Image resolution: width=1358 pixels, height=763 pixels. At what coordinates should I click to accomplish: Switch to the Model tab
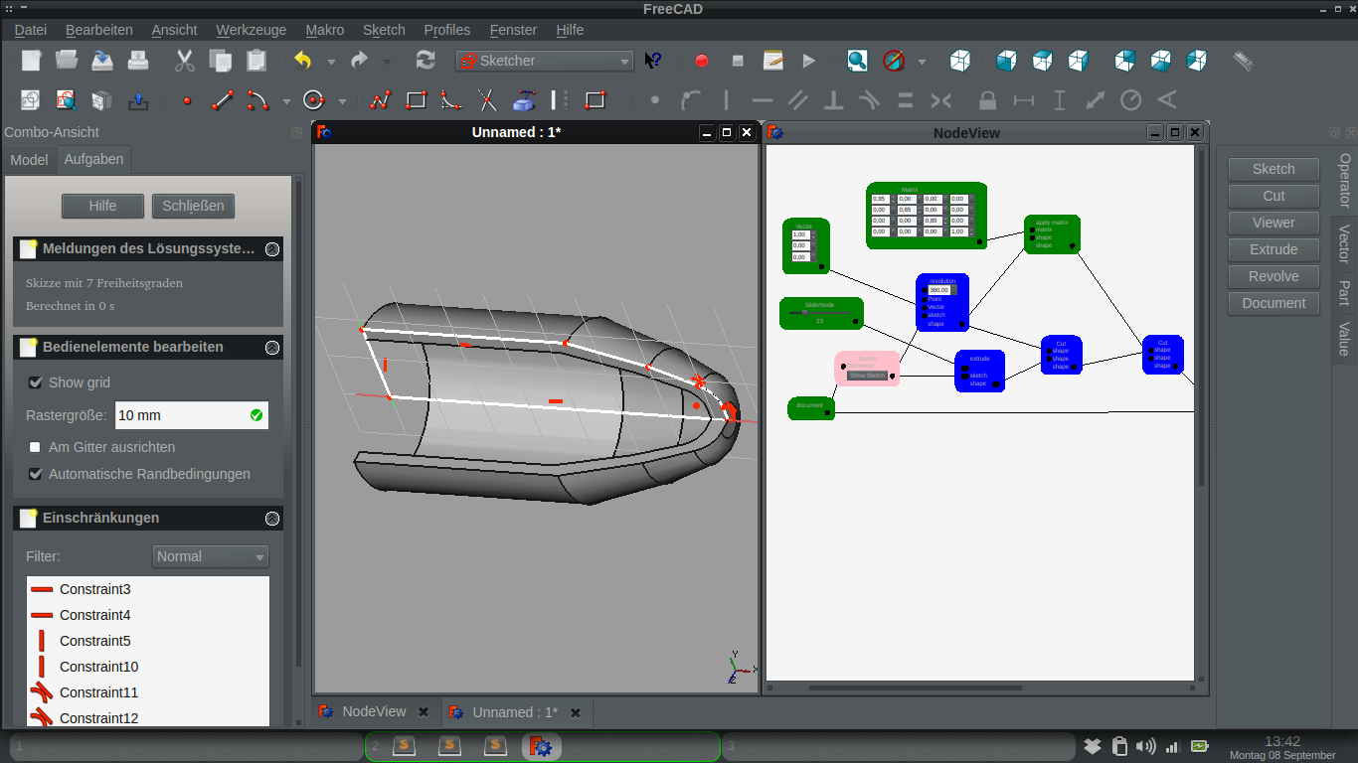29,159
